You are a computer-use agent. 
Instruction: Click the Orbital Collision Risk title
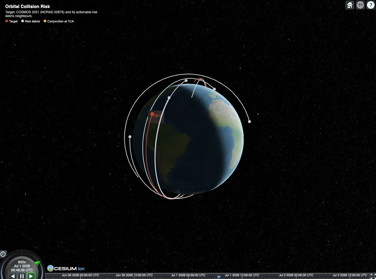coord(28,6)
